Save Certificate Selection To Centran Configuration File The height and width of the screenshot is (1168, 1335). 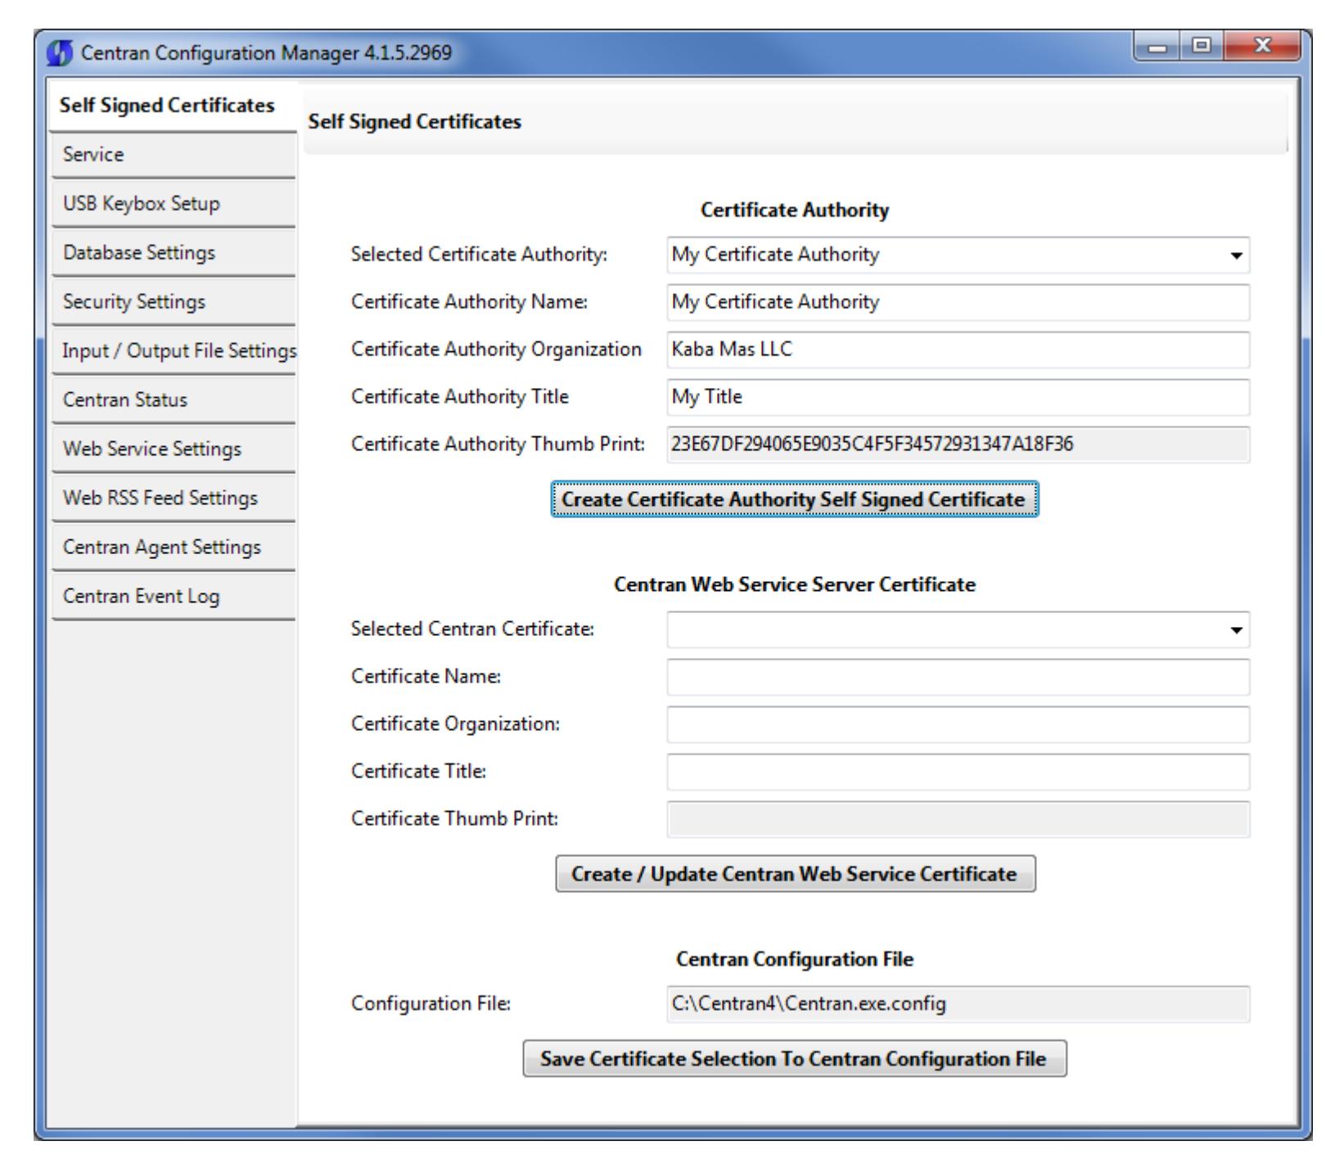[795, 1059]
